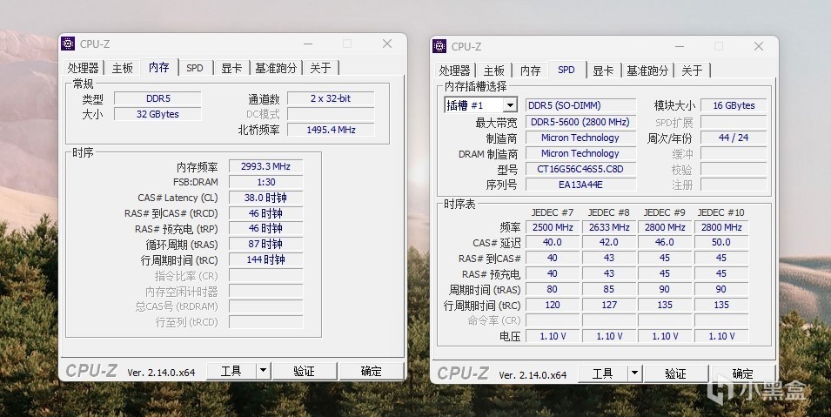This screenshot has width=831, height=417.
Task: Select 内存 tab in left CPU-Z window
Action: click(x=159, y=67)
